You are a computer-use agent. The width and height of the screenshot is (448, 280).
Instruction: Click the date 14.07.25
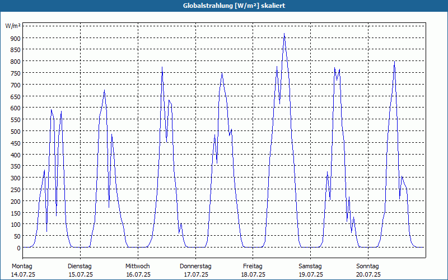point(23,275)
